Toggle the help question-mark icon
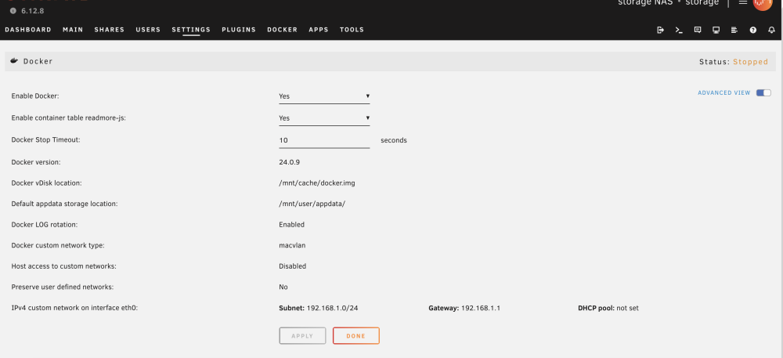The image size is (783, 358). pyautogui.click(x=752, y=30)
